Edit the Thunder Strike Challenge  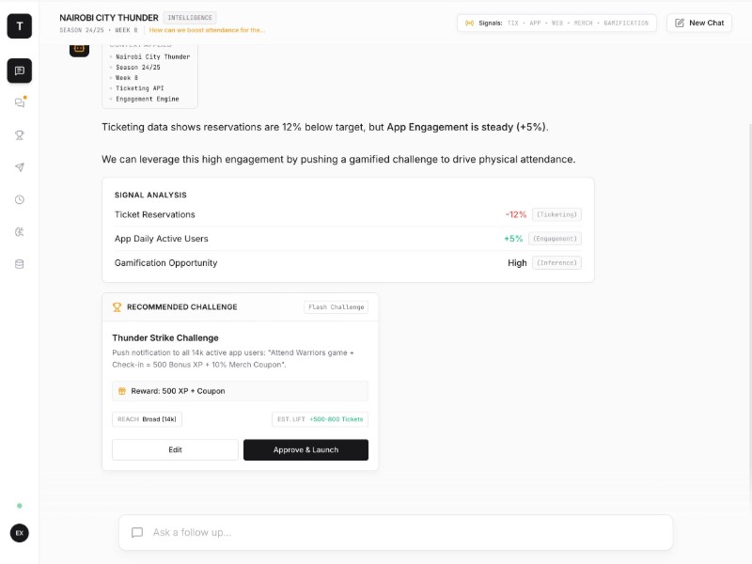175,449
